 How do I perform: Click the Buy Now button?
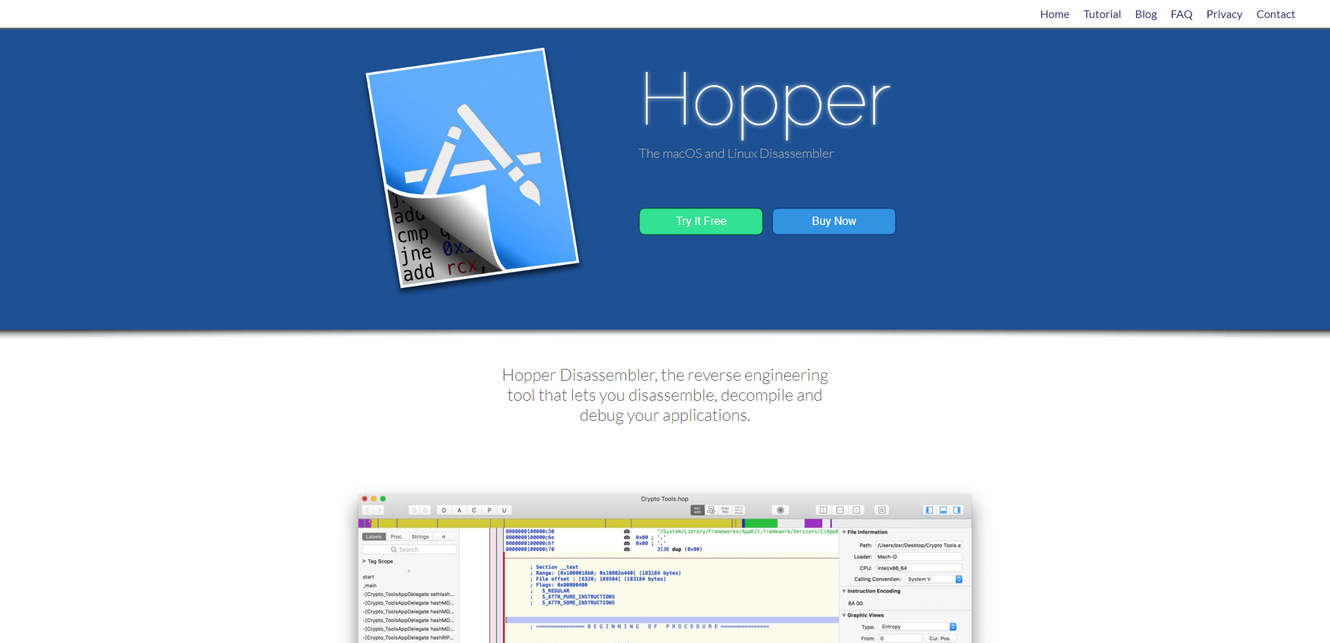tap(834, 221)
